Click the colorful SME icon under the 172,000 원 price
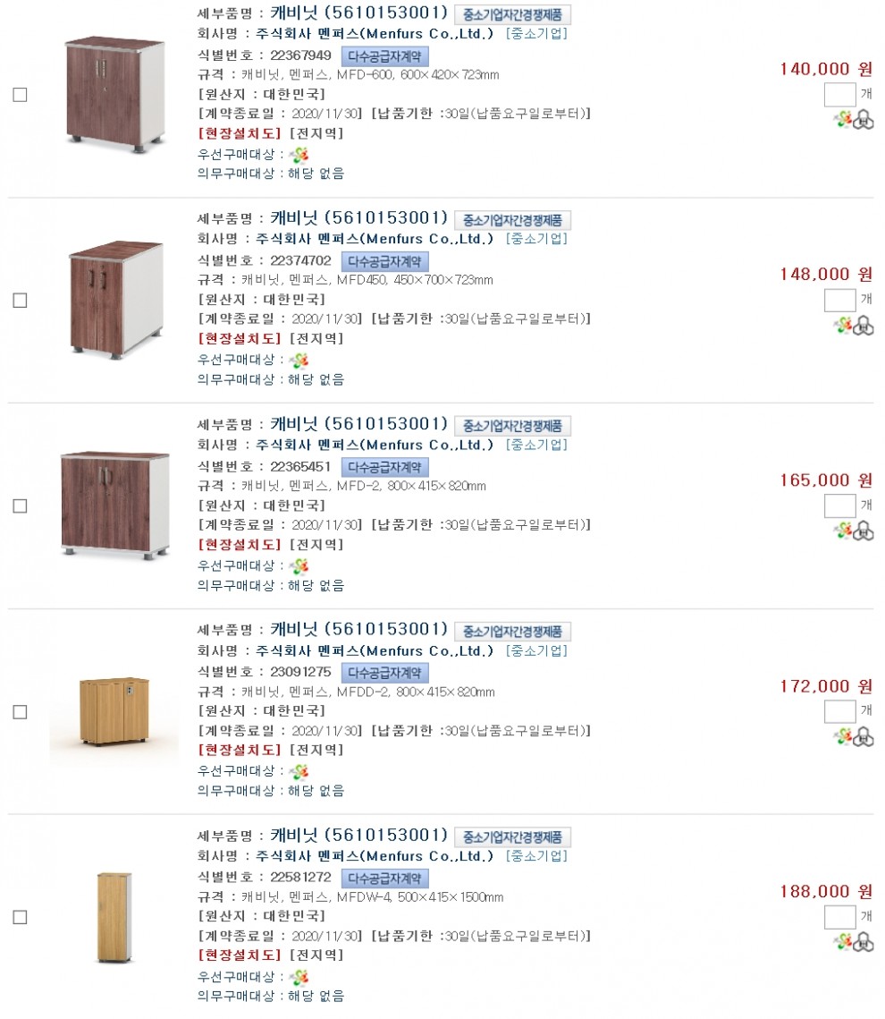Image resolution: width=885 pixels, height=1019 pixels. tap(843, 736)
